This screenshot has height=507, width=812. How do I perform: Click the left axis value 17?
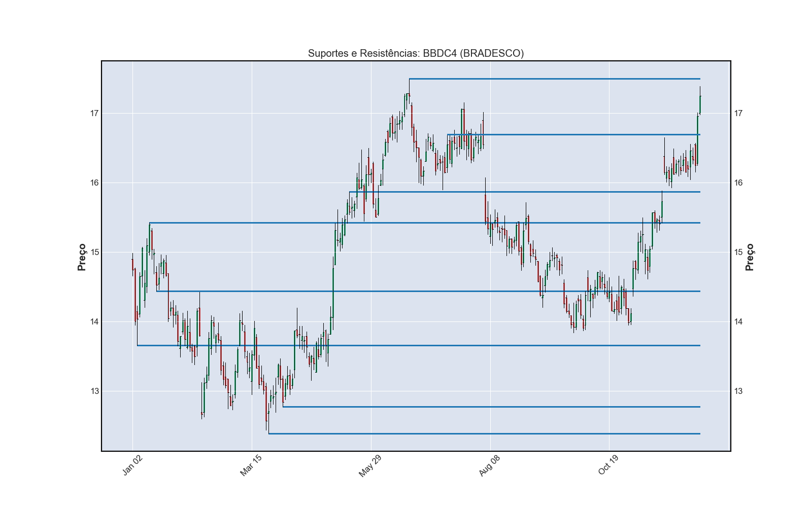point(94,114)
